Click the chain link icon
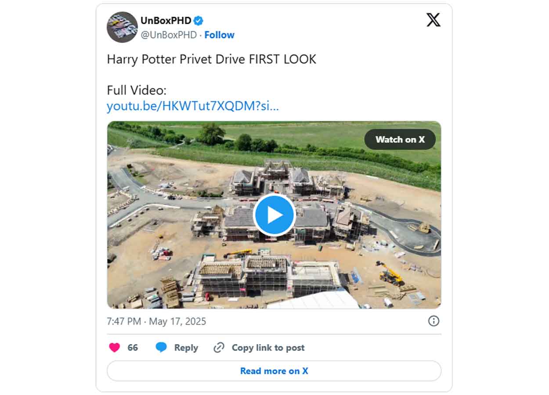 pyautogui.click(x=219, y=348)
